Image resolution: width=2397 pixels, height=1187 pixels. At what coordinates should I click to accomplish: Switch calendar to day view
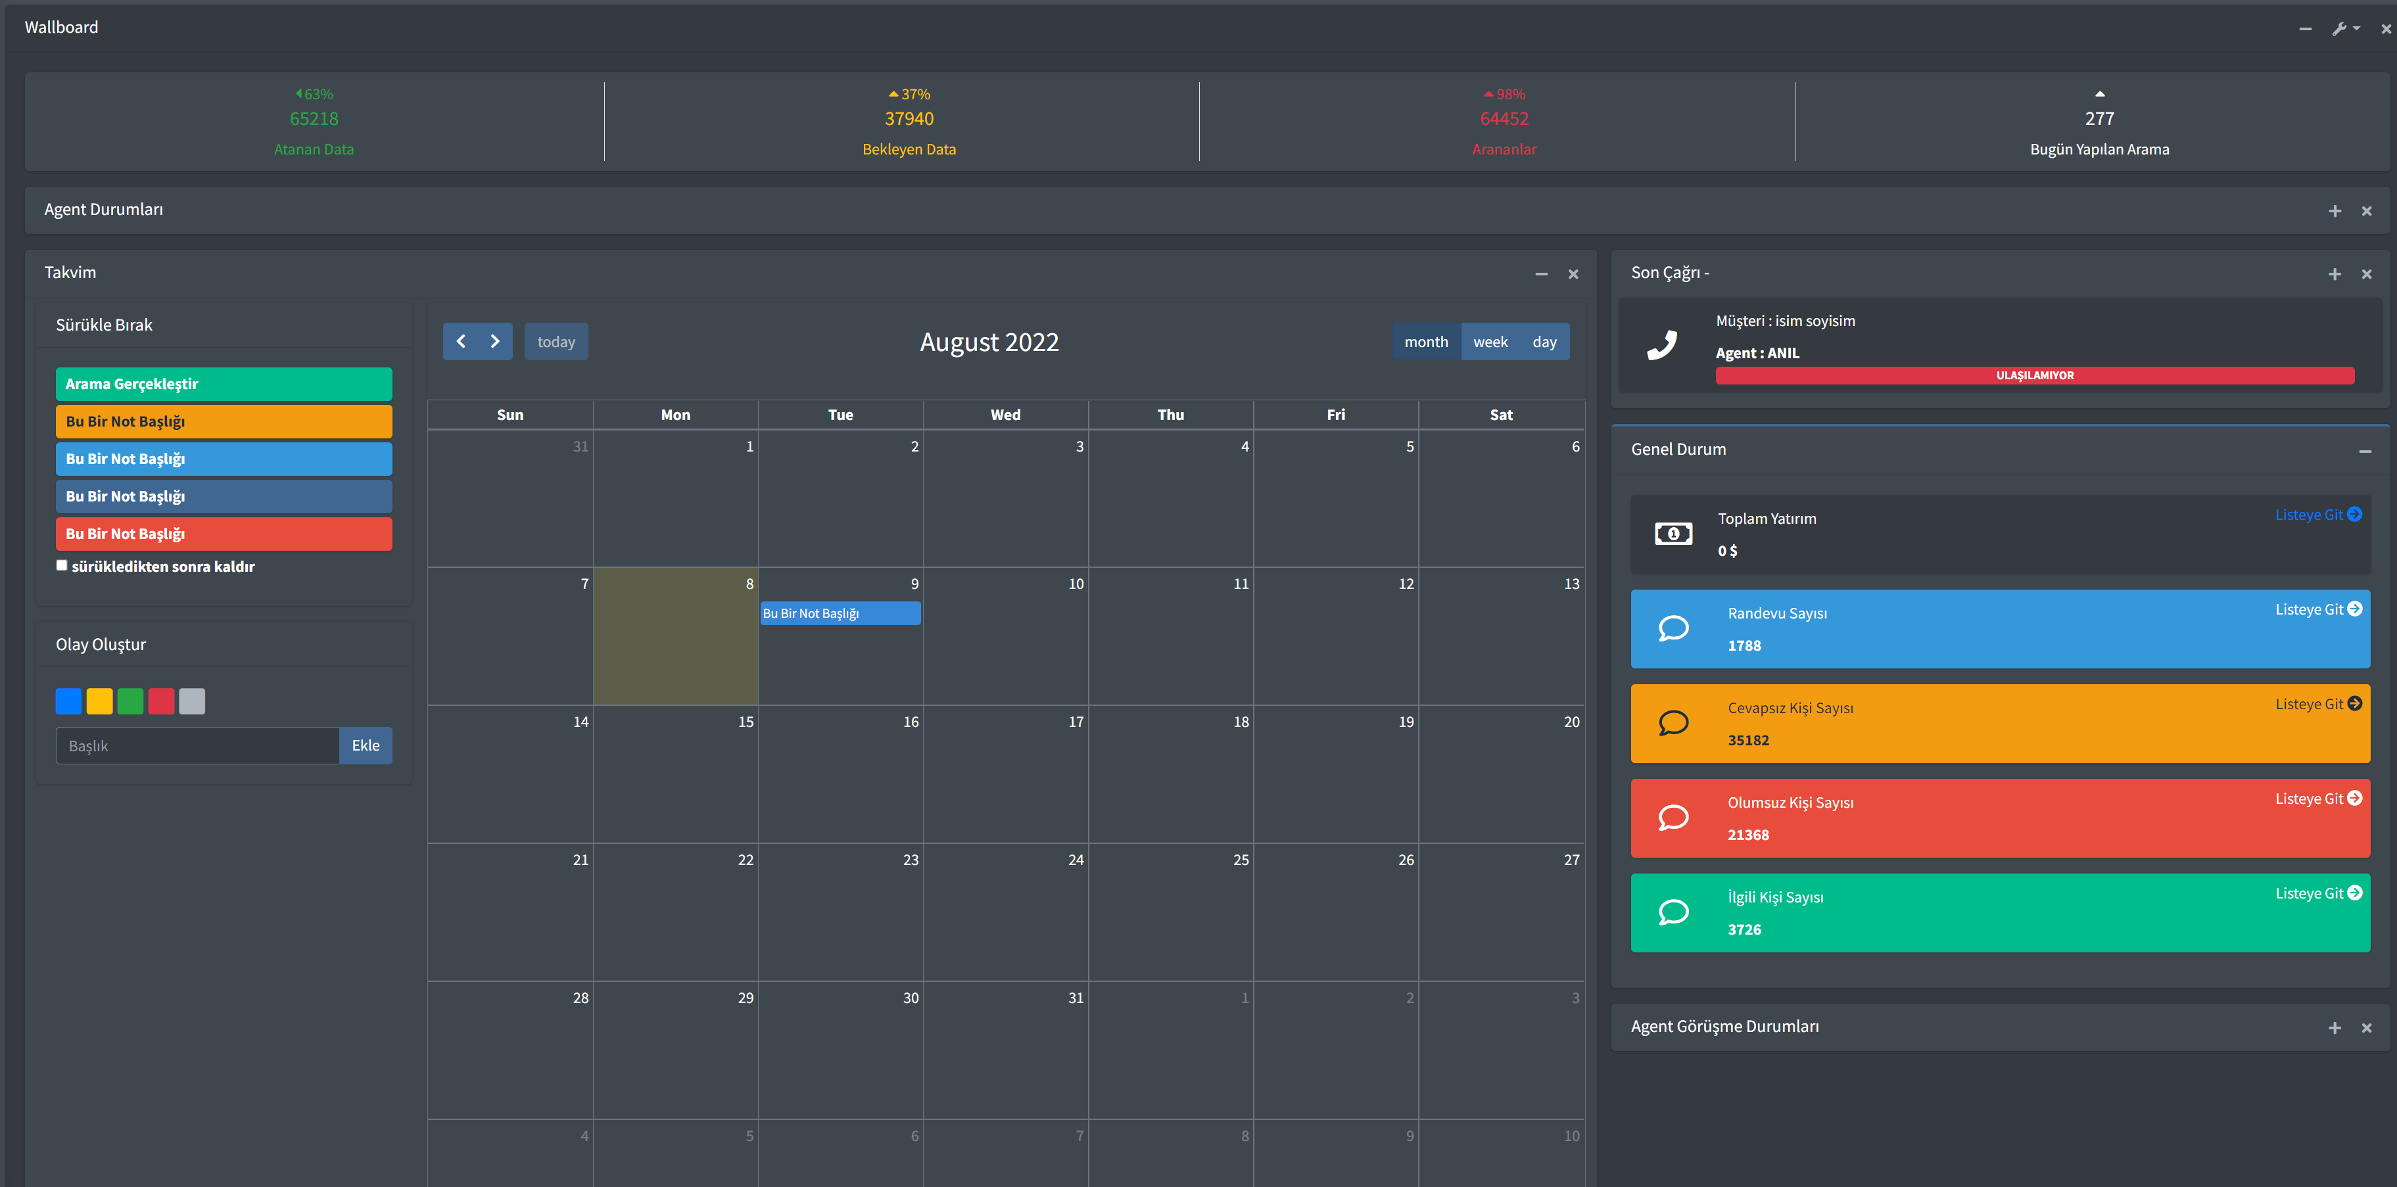click(x=1544, y=341)
